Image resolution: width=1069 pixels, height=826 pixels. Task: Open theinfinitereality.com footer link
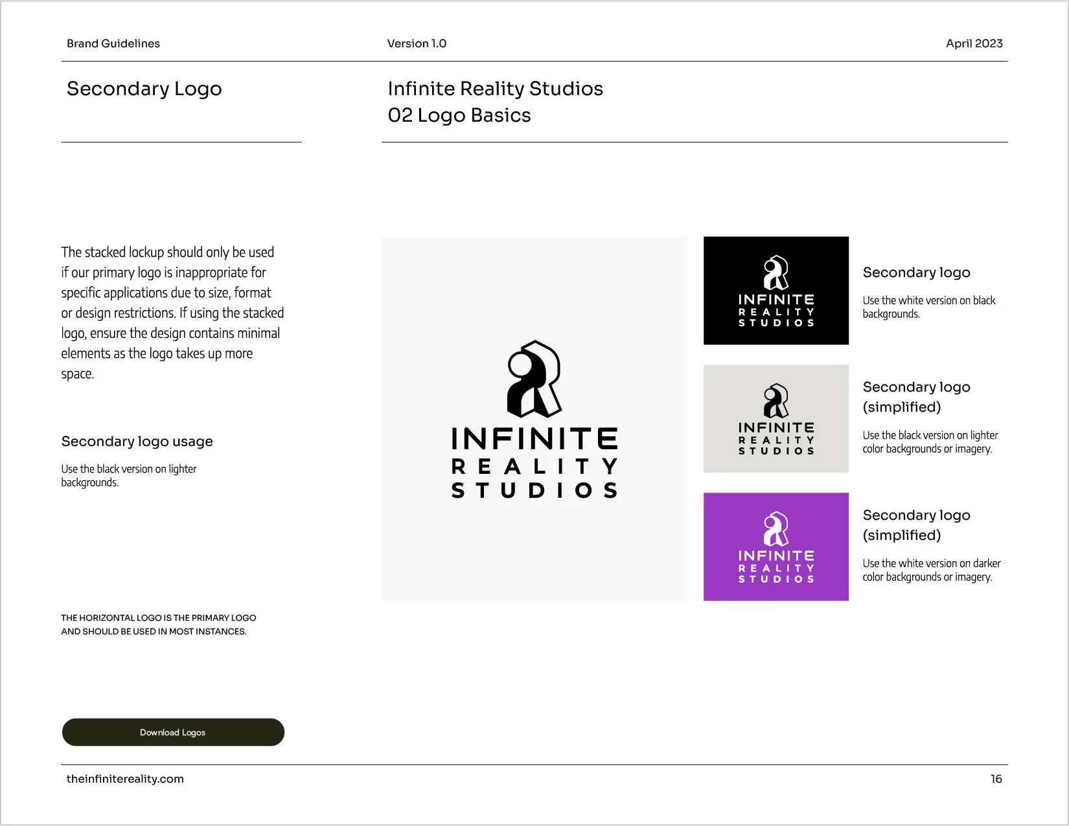tap(125, 779)
